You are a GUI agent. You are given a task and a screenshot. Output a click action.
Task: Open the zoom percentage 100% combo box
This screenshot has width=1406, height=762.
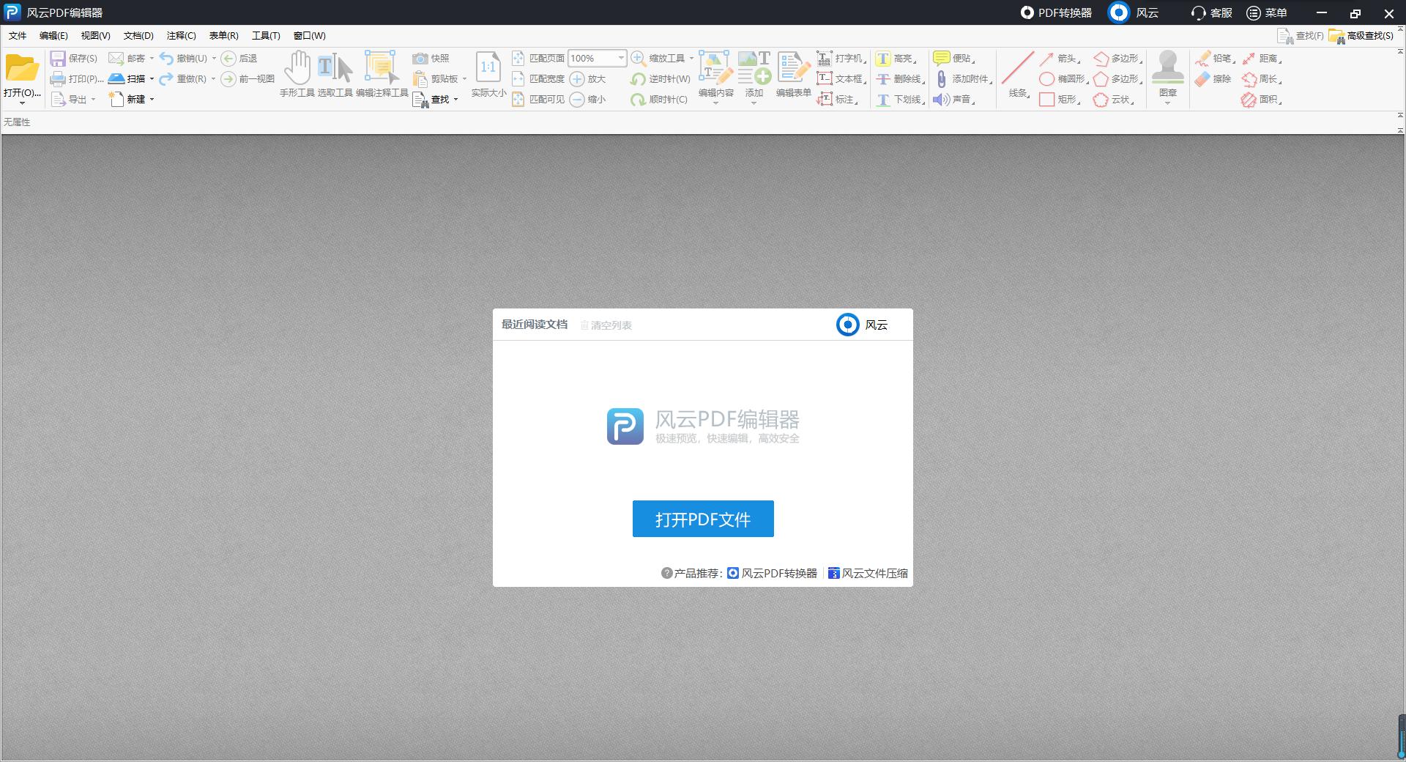598,59
